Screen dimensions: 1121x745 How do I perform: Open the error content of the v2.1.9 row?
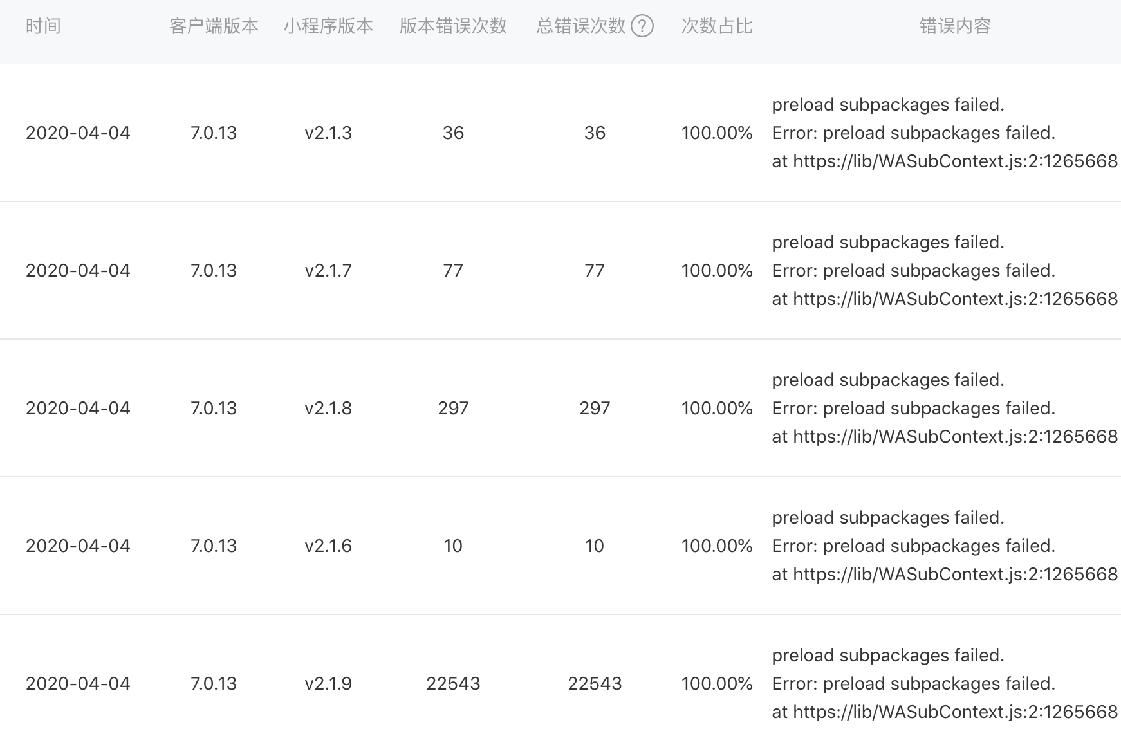(945, 684)
